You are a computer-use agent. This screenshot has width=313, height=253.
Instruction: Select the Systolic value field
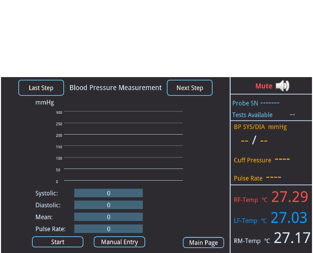pyautogui.click(x=108, y=193)
